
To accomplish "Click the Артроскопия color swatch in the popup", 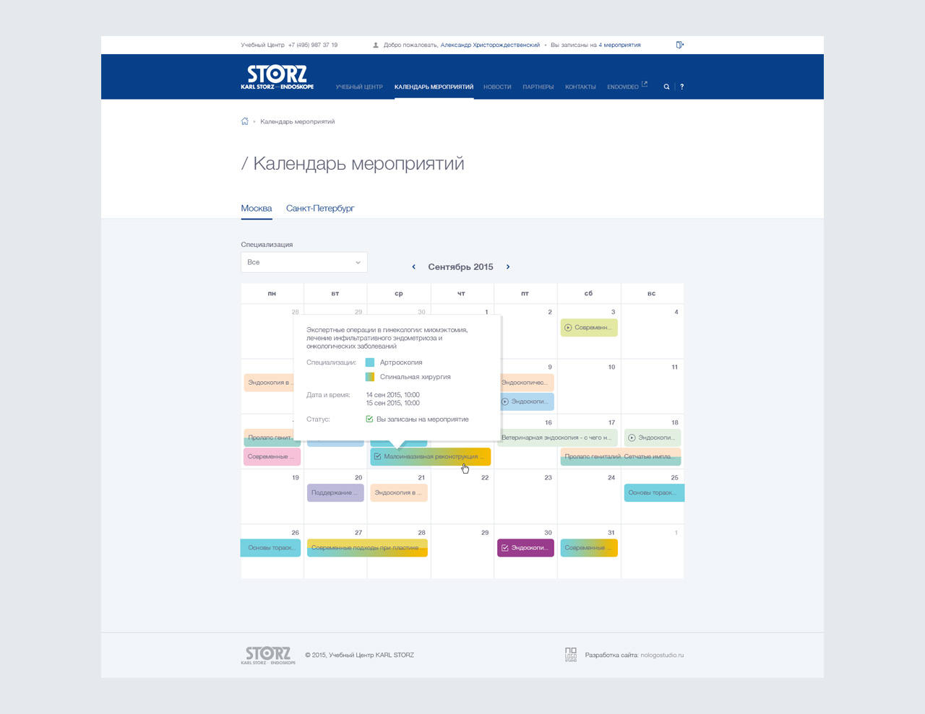I will 370,362.
